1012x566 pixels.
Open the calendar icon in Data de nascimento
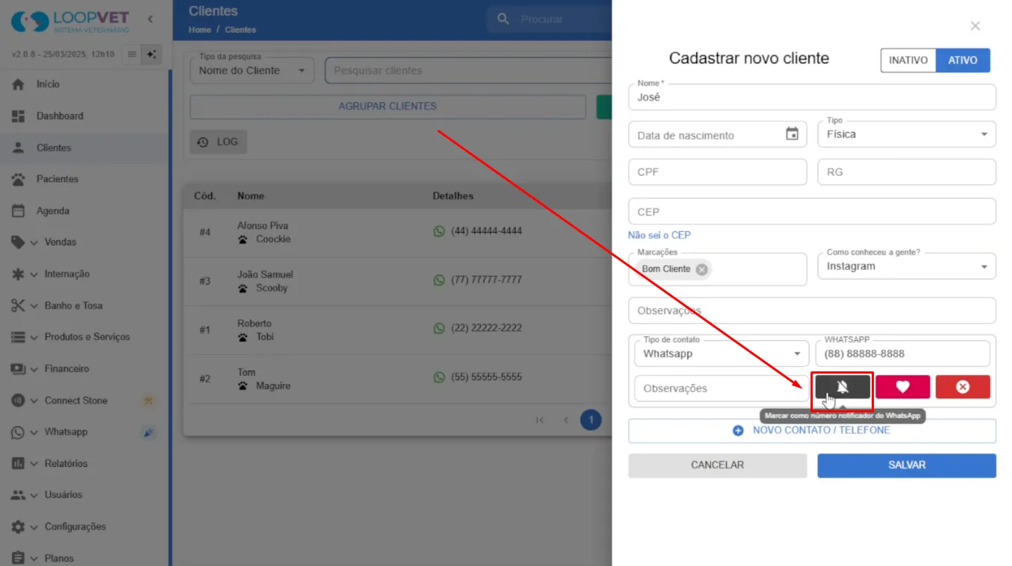[x=792, y=134]
